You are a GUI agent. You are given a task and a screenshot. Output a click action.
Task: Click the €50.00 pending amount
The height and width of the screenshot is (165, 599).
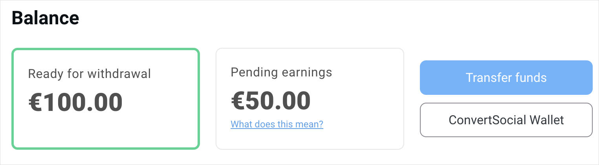(x=271, y=101)
